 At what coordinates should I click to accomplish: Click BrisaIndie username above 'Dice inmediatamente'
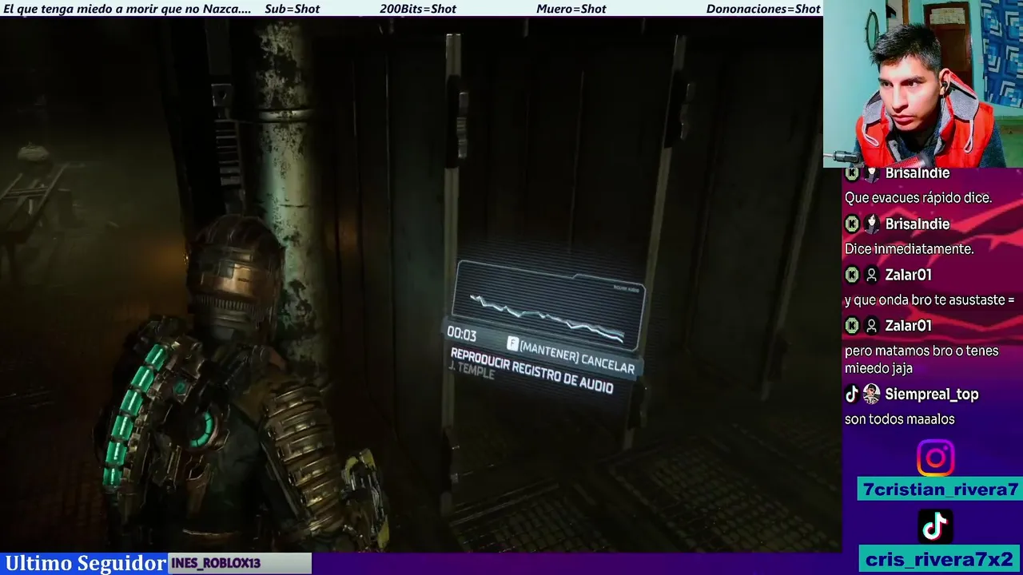tap(917, 224)
